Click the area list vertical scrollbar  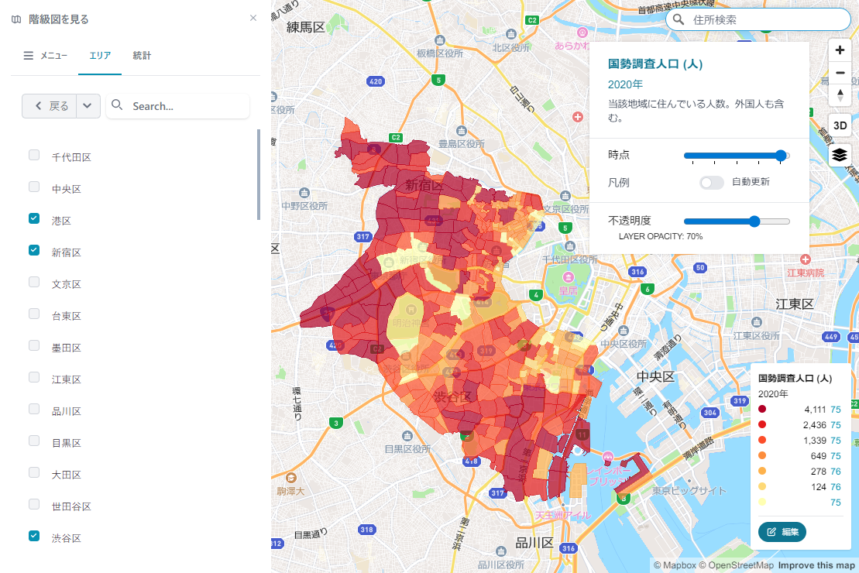[259, 175]
